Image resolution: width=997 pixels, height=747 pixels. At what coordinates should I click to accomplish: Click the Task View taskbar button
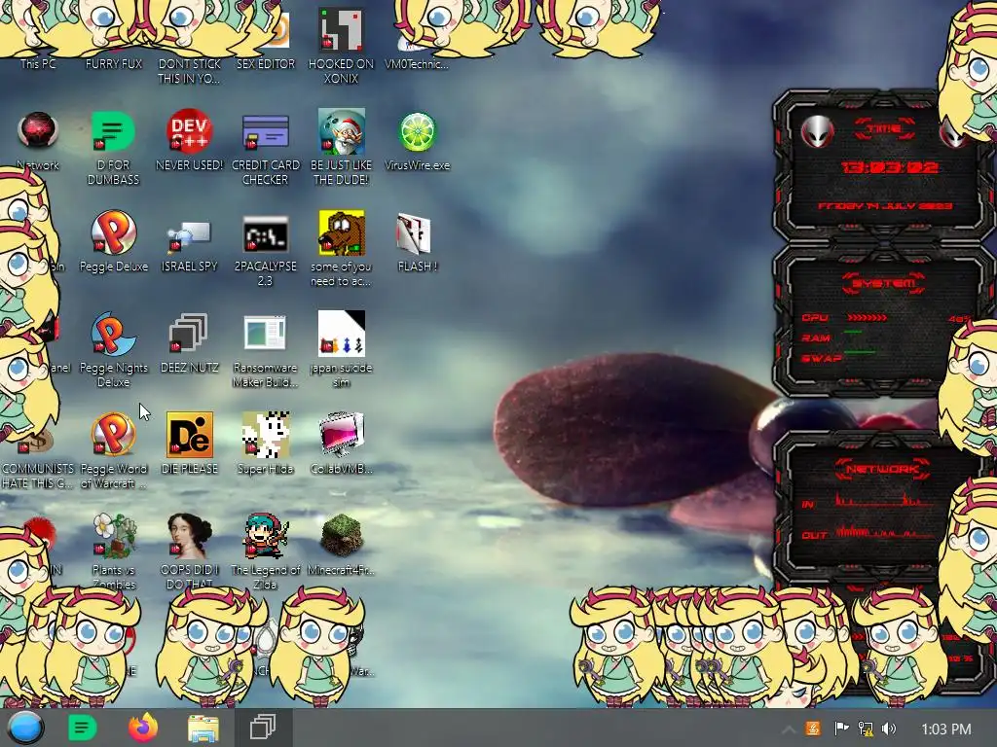pyautogui.click(x=263, y=728)
